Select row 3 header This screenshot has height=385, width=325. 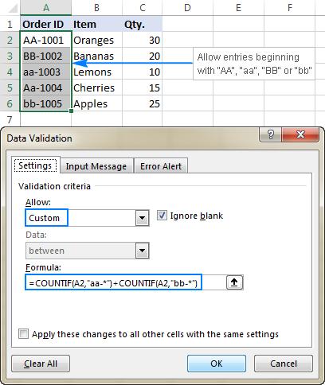click(x=10, y=56)
